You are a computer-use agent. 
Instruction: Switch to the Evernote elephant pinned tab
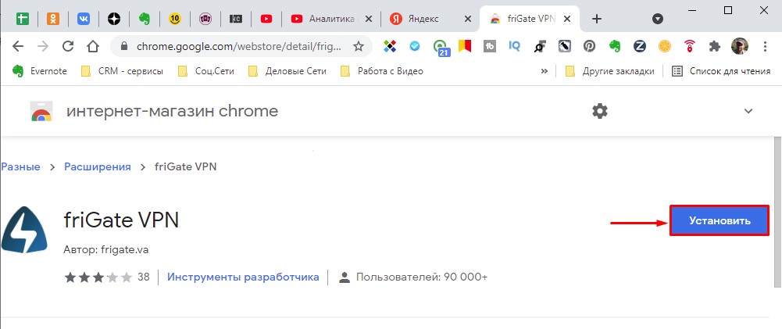tap(145, 19)
